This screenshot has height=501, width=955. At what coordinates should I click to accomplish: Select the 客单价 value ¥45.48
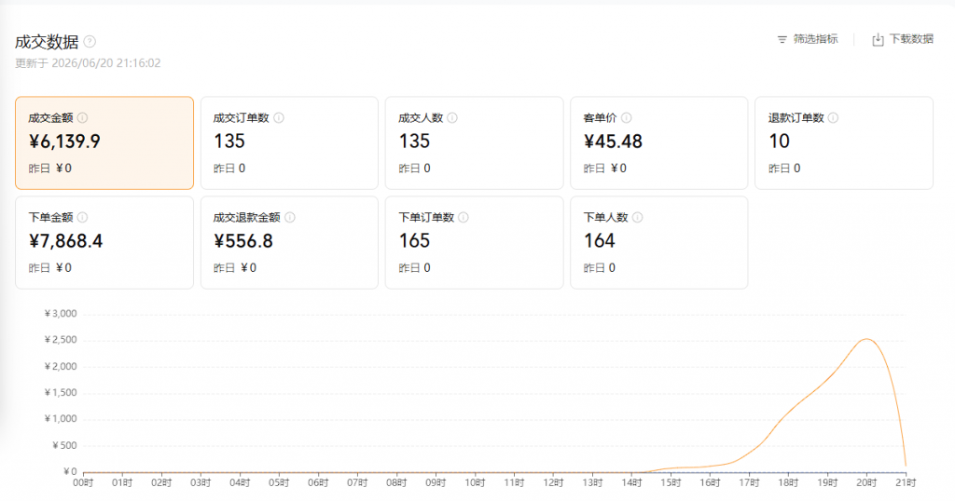click(613, 142)
